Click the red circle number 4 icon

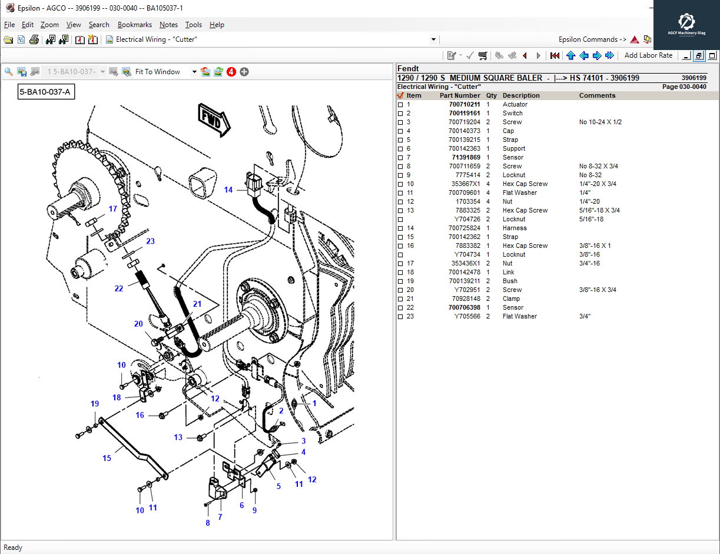(x=231, y=72)
